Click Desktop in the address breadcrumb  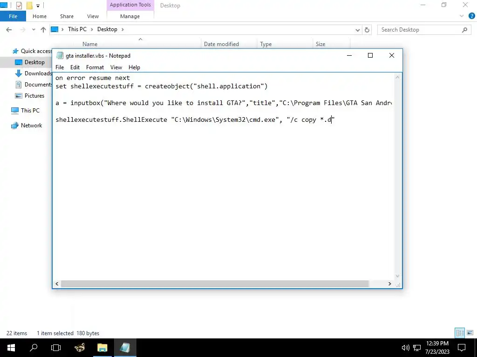pos(107,29)
